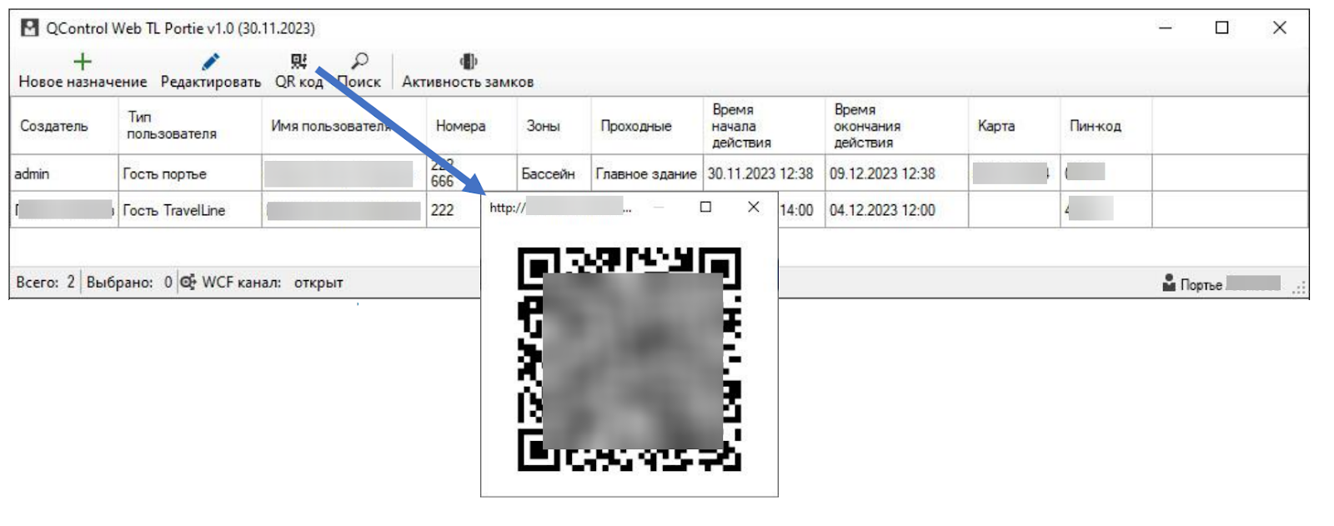Click the Активность замков label
Viewport: 1334px width, 526px height.
click(x=468, y=82)
